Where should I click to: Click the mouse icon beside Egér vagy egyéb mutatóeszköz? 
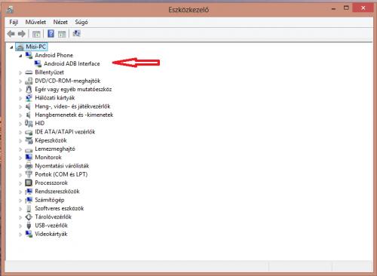click(x=29, y=90)
